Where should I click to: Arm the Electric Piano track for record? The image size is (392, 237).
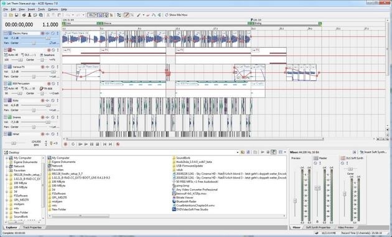pos(43,33)
